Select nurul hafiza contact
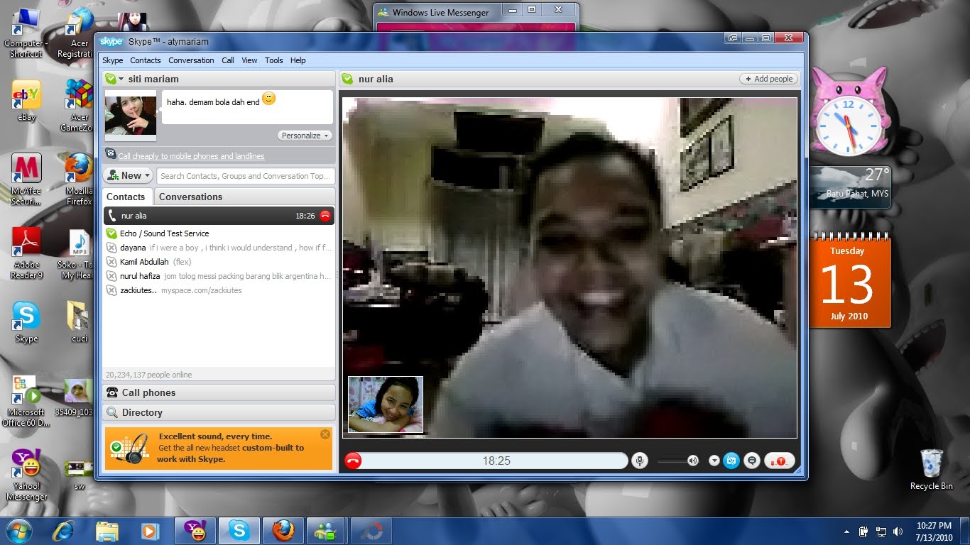This screenshot has width=970, height=545. [218, 276]
